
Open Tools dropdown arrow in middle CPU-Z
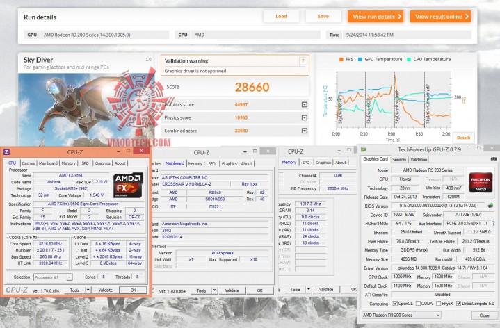[215, 290]
